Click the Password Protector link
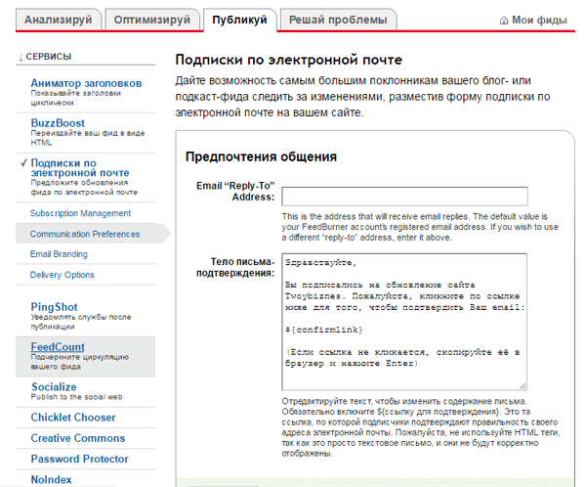Image resolution: width=586 pixels, height=487 pixels. [x=79, y=459]
